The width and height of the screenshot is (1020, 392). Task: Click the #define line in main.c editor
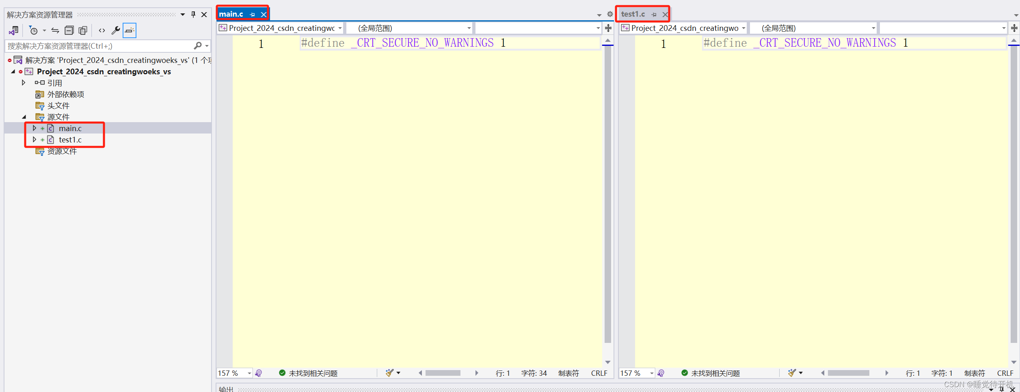click(x=404, y=43)
